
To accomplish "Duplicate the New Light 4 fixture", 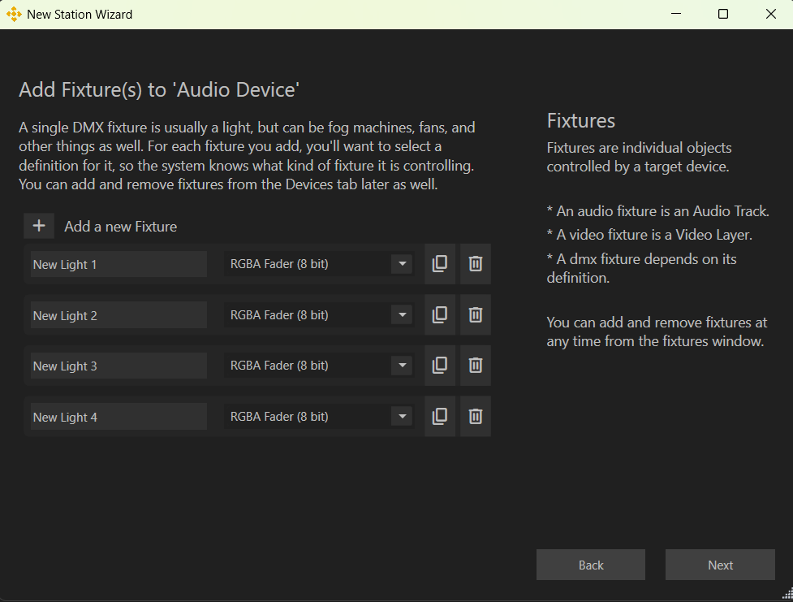I will [x=439, y=416].
